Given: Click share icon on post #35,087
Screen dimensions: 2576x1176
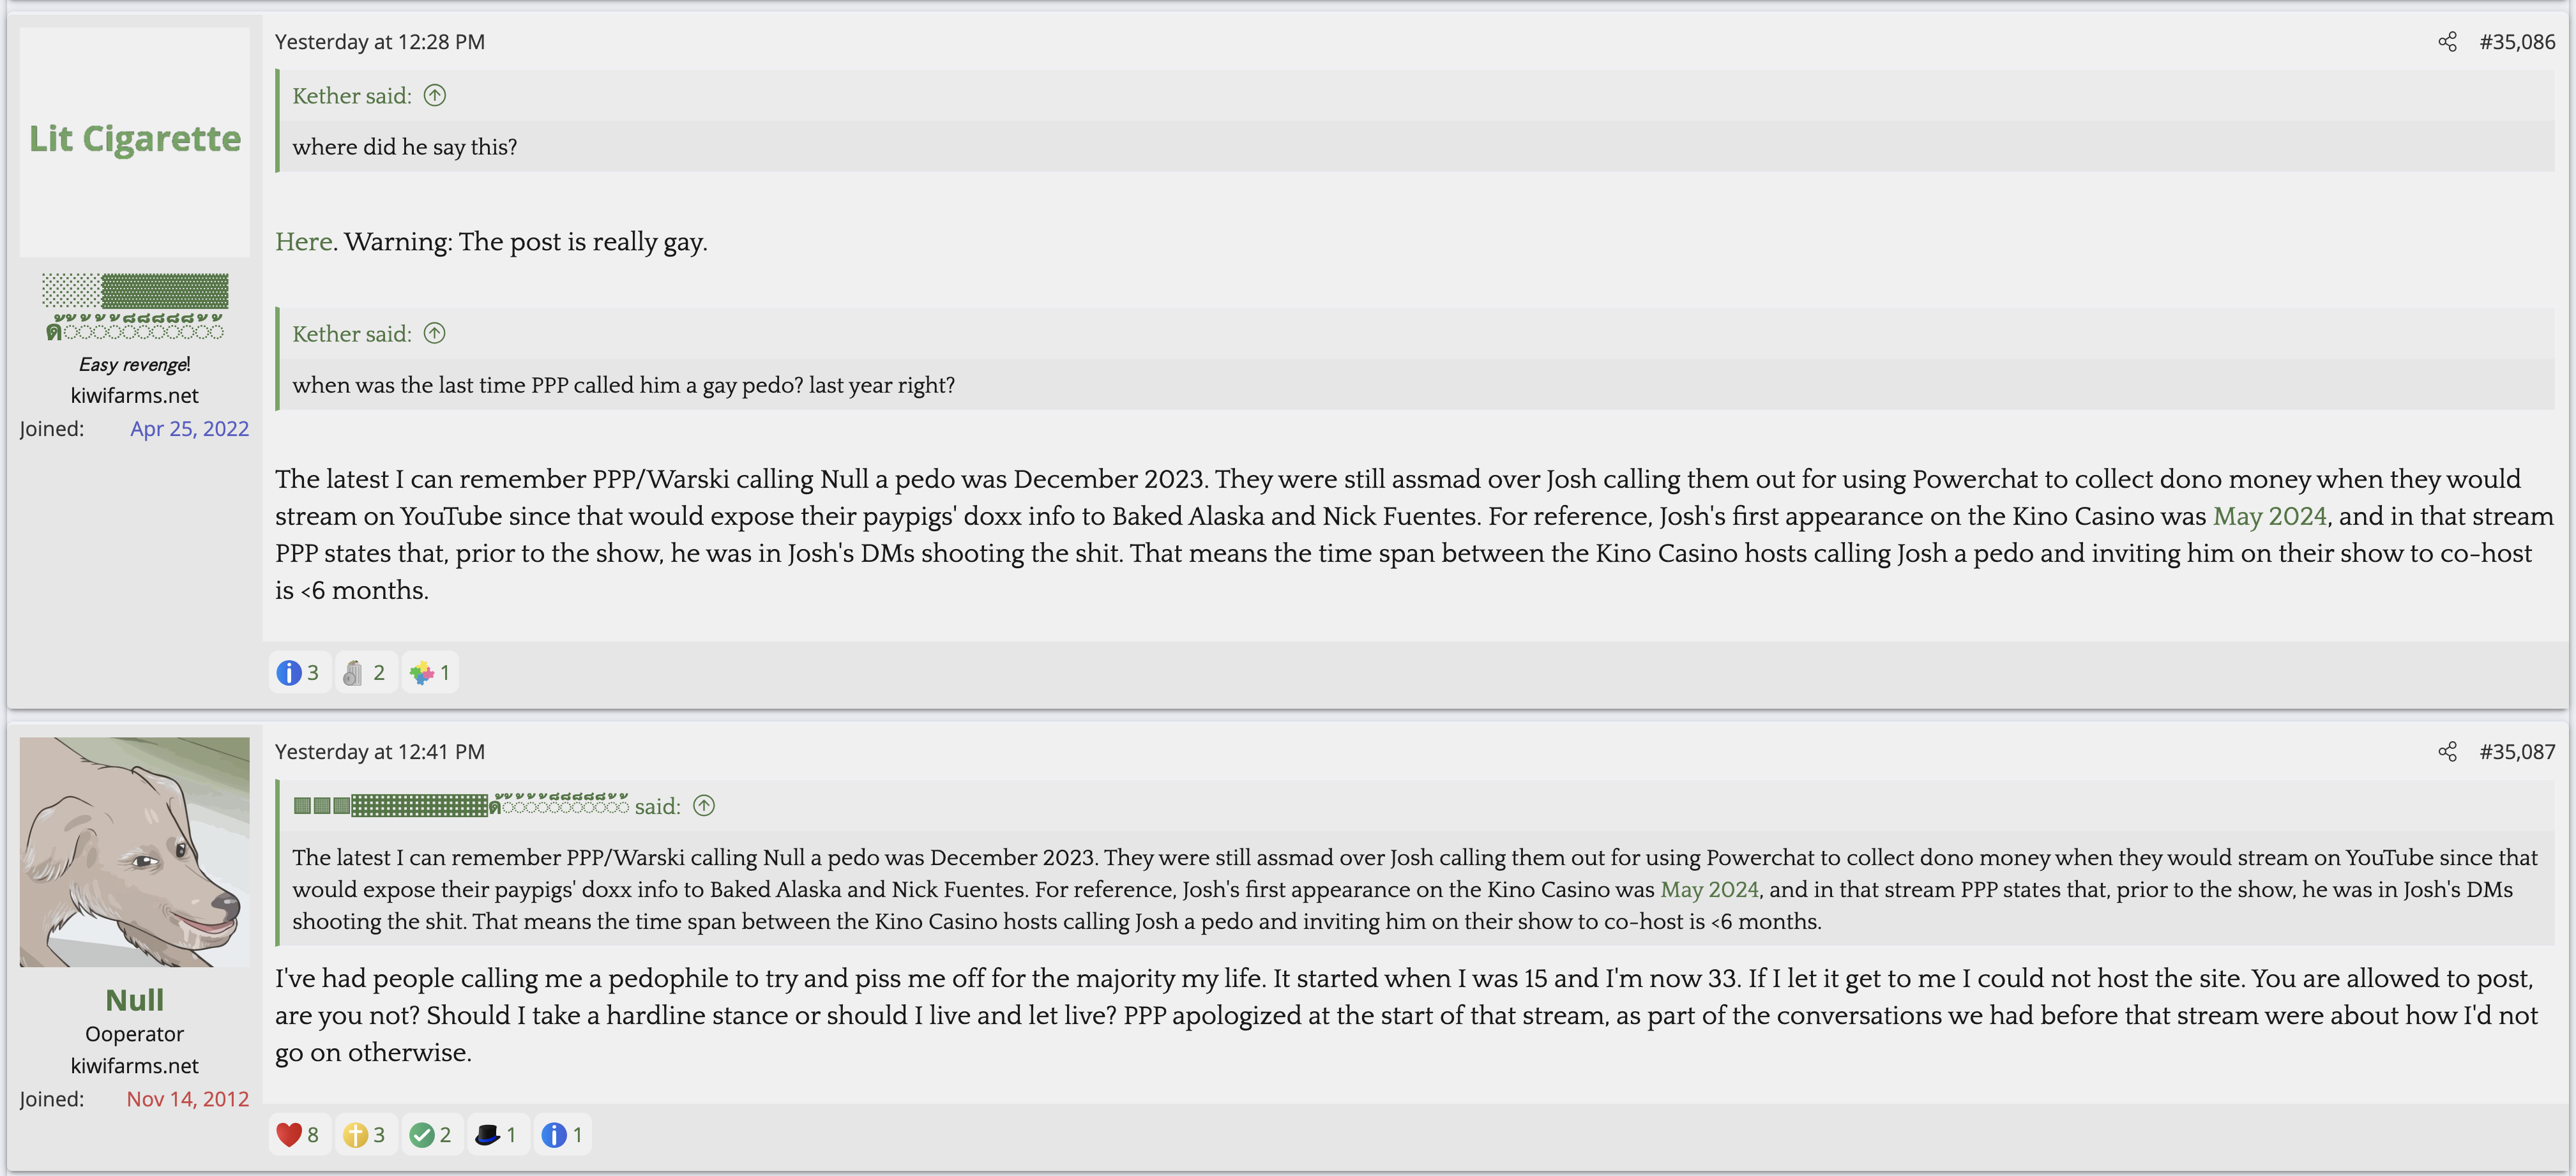Looking at the screenshot, I should click(x=2447, y=752).
